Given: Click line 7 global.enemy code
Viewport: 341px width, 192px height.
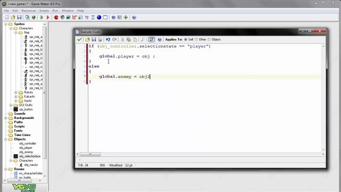Looking at the screenshot, I should click(x=125, y=76).
